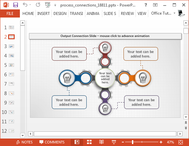Select slide 5 thumbnail
This screenshot has height=146, width=189.
tap(11, 65)
